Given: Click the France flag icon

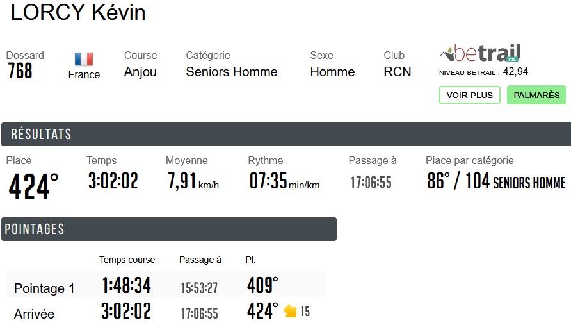Looking at the screenshot, I should 84,60.
